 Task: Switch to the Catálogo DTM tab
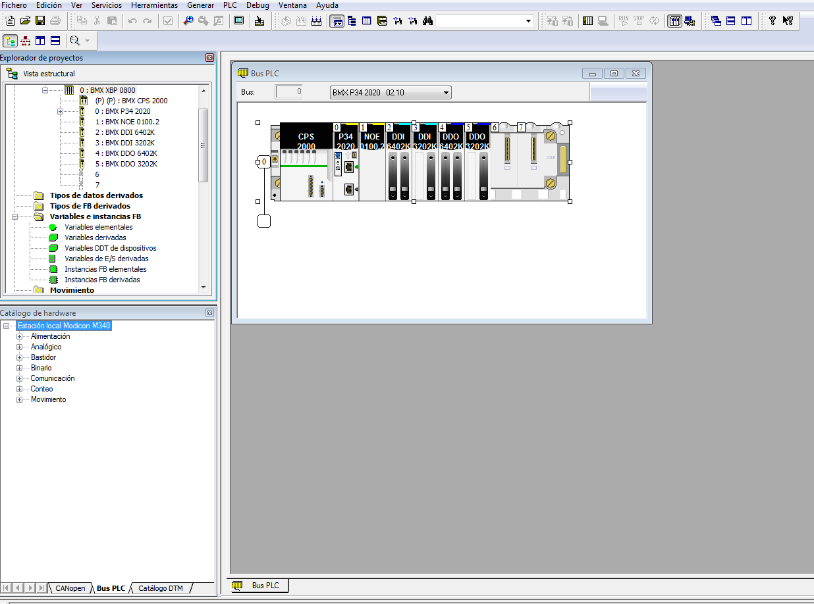tap(160, 588)
